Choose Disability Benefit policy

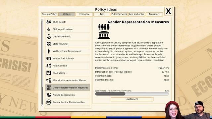[x=68, y=36]
